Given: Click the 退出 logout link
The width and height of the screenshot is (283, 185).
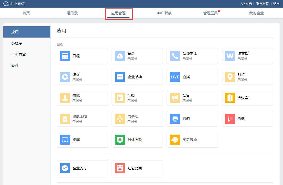Looking at the screenshot, I should pos(276,4).
